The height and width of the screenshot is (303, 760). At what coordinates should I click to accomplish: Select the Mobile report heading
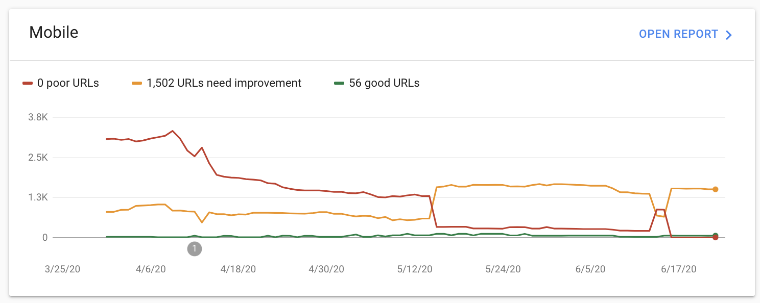click(x=54, y=32)
